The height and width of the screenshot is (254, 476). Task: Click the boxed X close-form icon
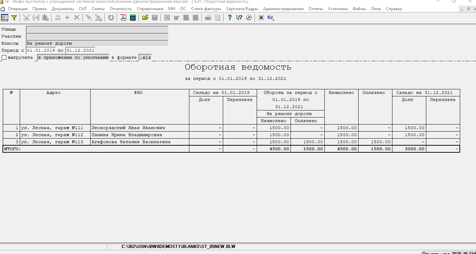[261, 17]
